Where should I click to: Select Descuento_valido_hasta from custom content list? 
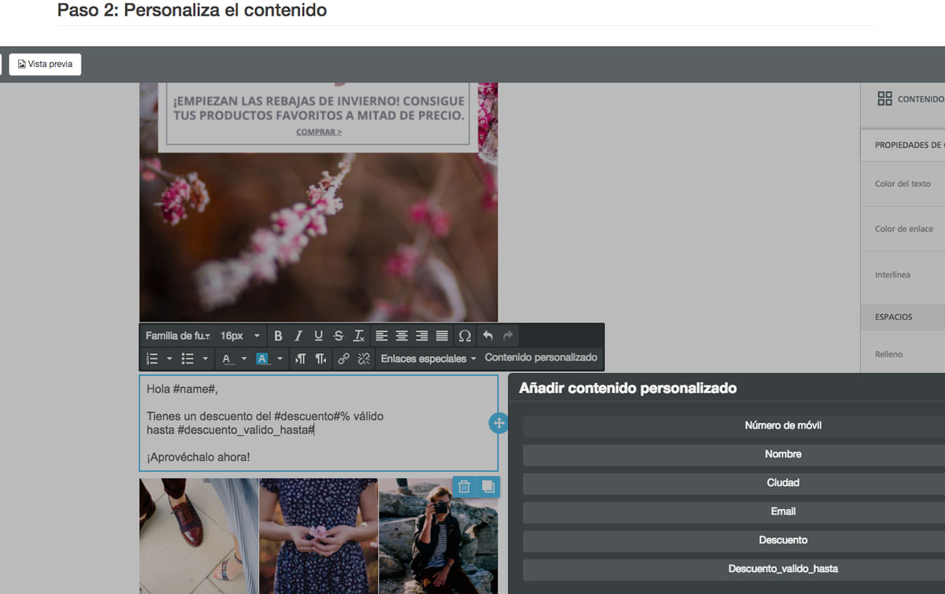(783, 569)
